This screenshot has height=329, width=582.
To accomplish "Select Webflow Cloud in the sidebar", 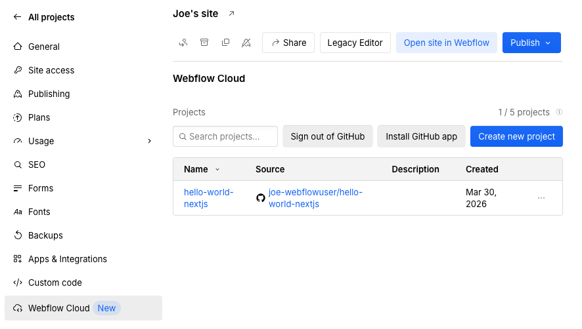I will [83, 308].
